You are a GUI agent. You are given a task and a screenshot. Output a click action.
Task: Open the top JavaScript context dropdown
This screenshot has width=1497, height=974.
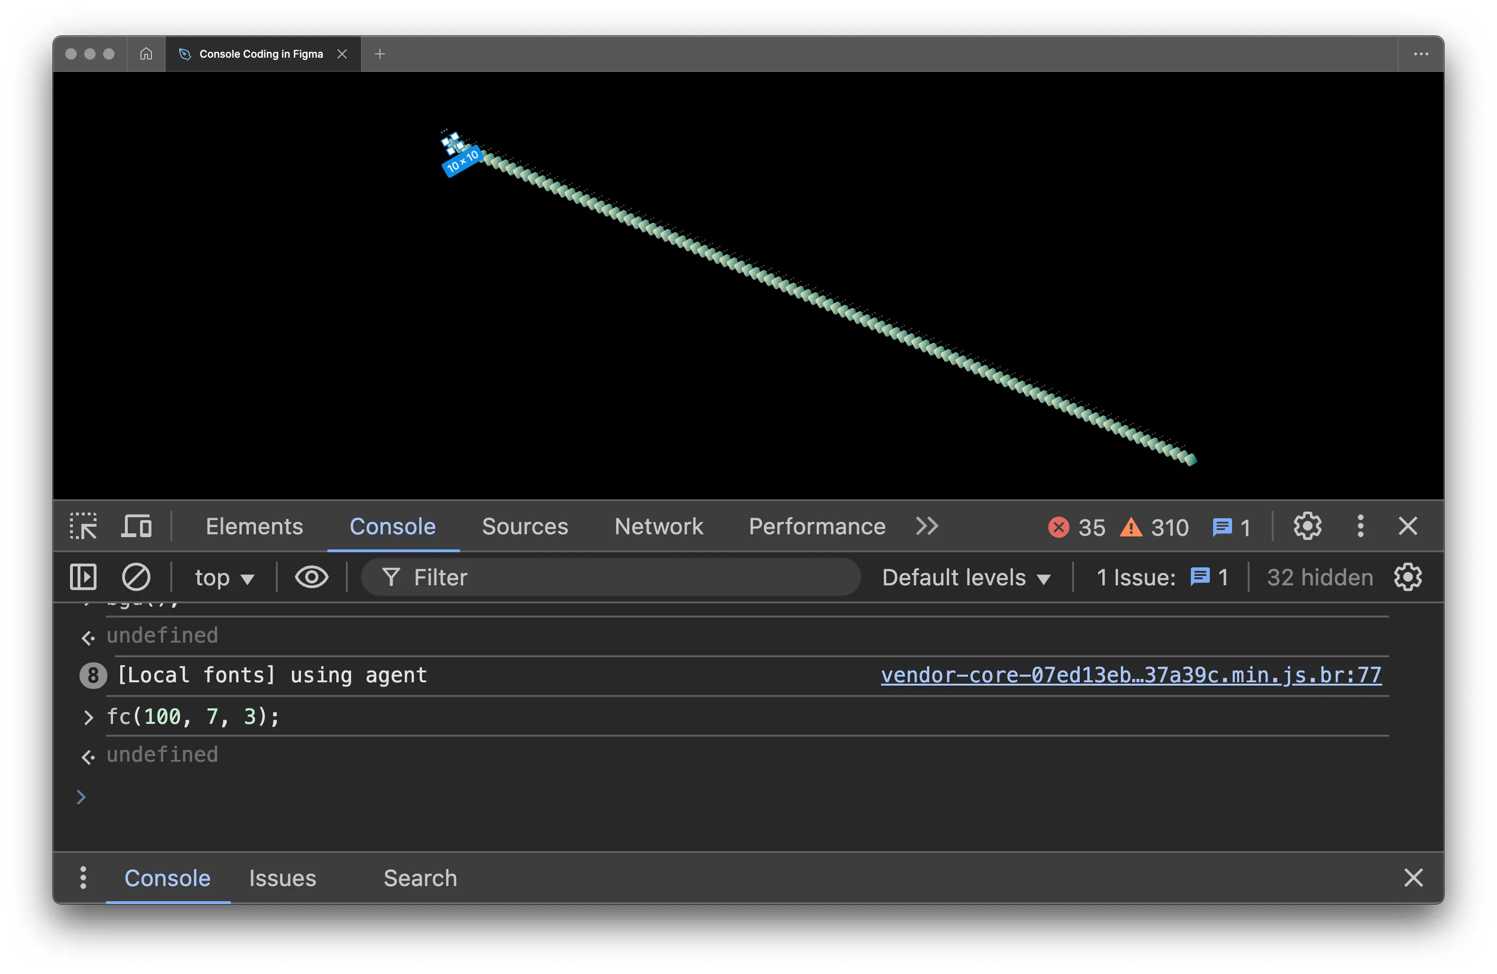tap(224, 577)
